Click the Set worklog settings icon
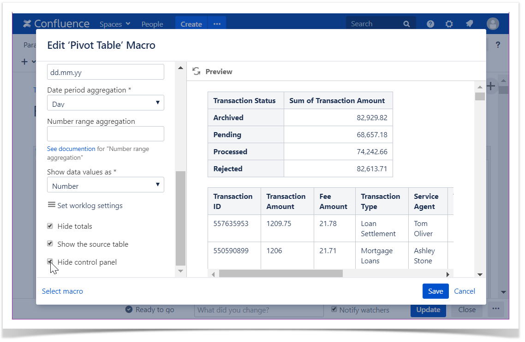 51,205
